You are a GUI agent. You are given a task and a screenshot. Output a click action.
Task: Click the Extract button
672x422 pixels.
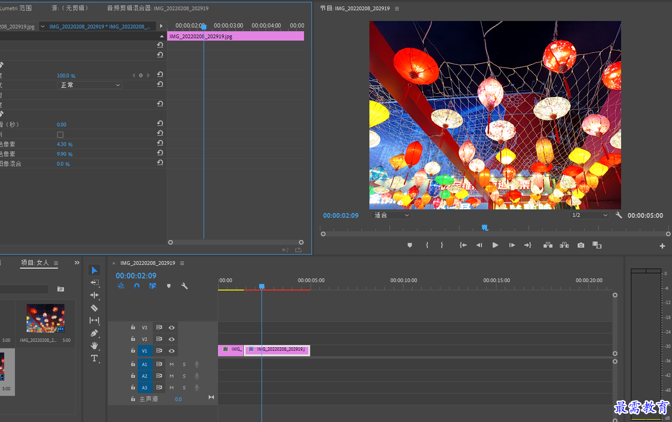pos(564,245)
